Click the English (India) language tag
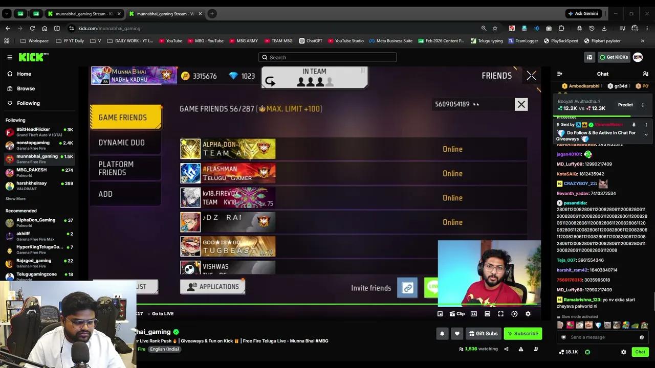655x368 pixels. click(164, 349)
